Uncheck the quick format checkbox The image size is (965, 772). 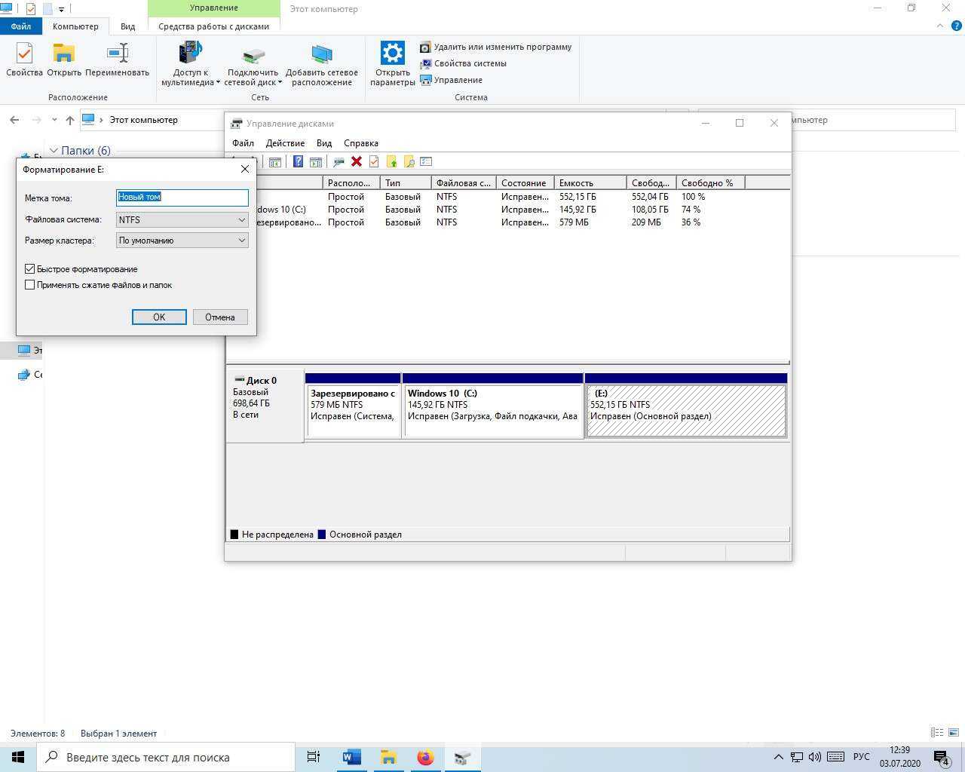(30, 269)
